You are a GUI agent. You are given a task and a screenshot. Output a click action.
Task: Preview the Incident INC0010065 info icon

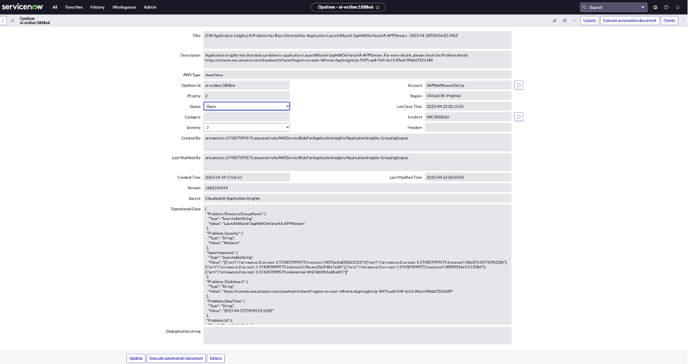click(x=518, y=117)
